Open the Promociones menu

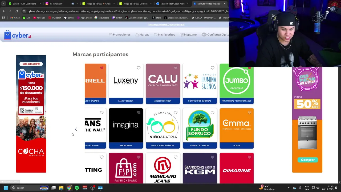point(120,35)
